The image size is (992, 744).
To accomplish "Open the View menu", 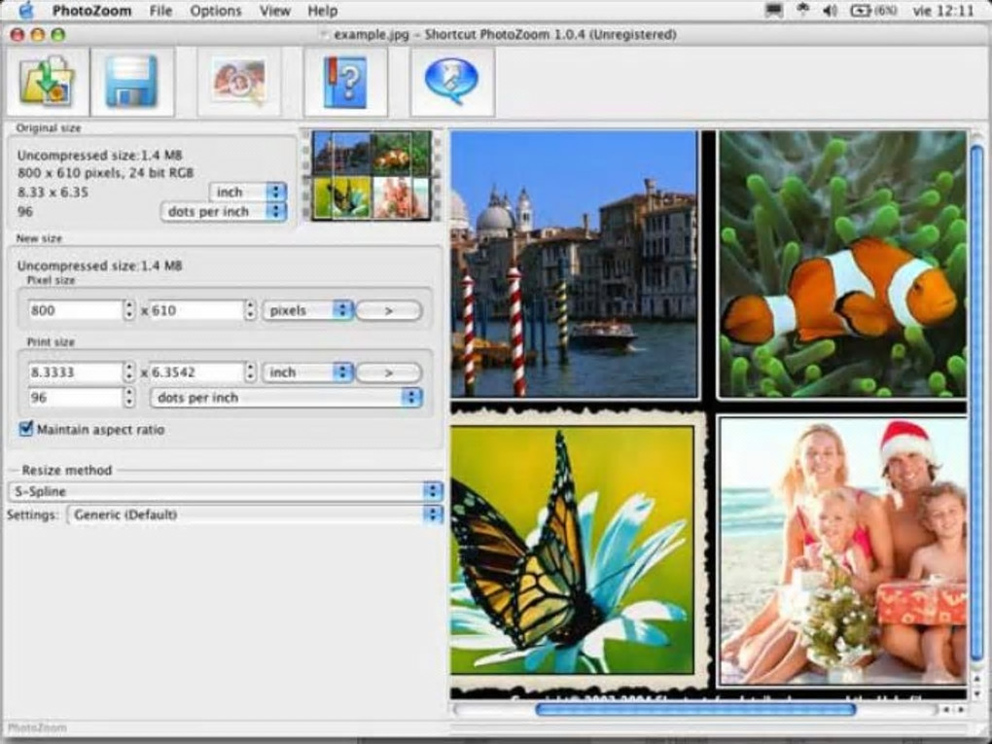I will [x=275, y=11].
